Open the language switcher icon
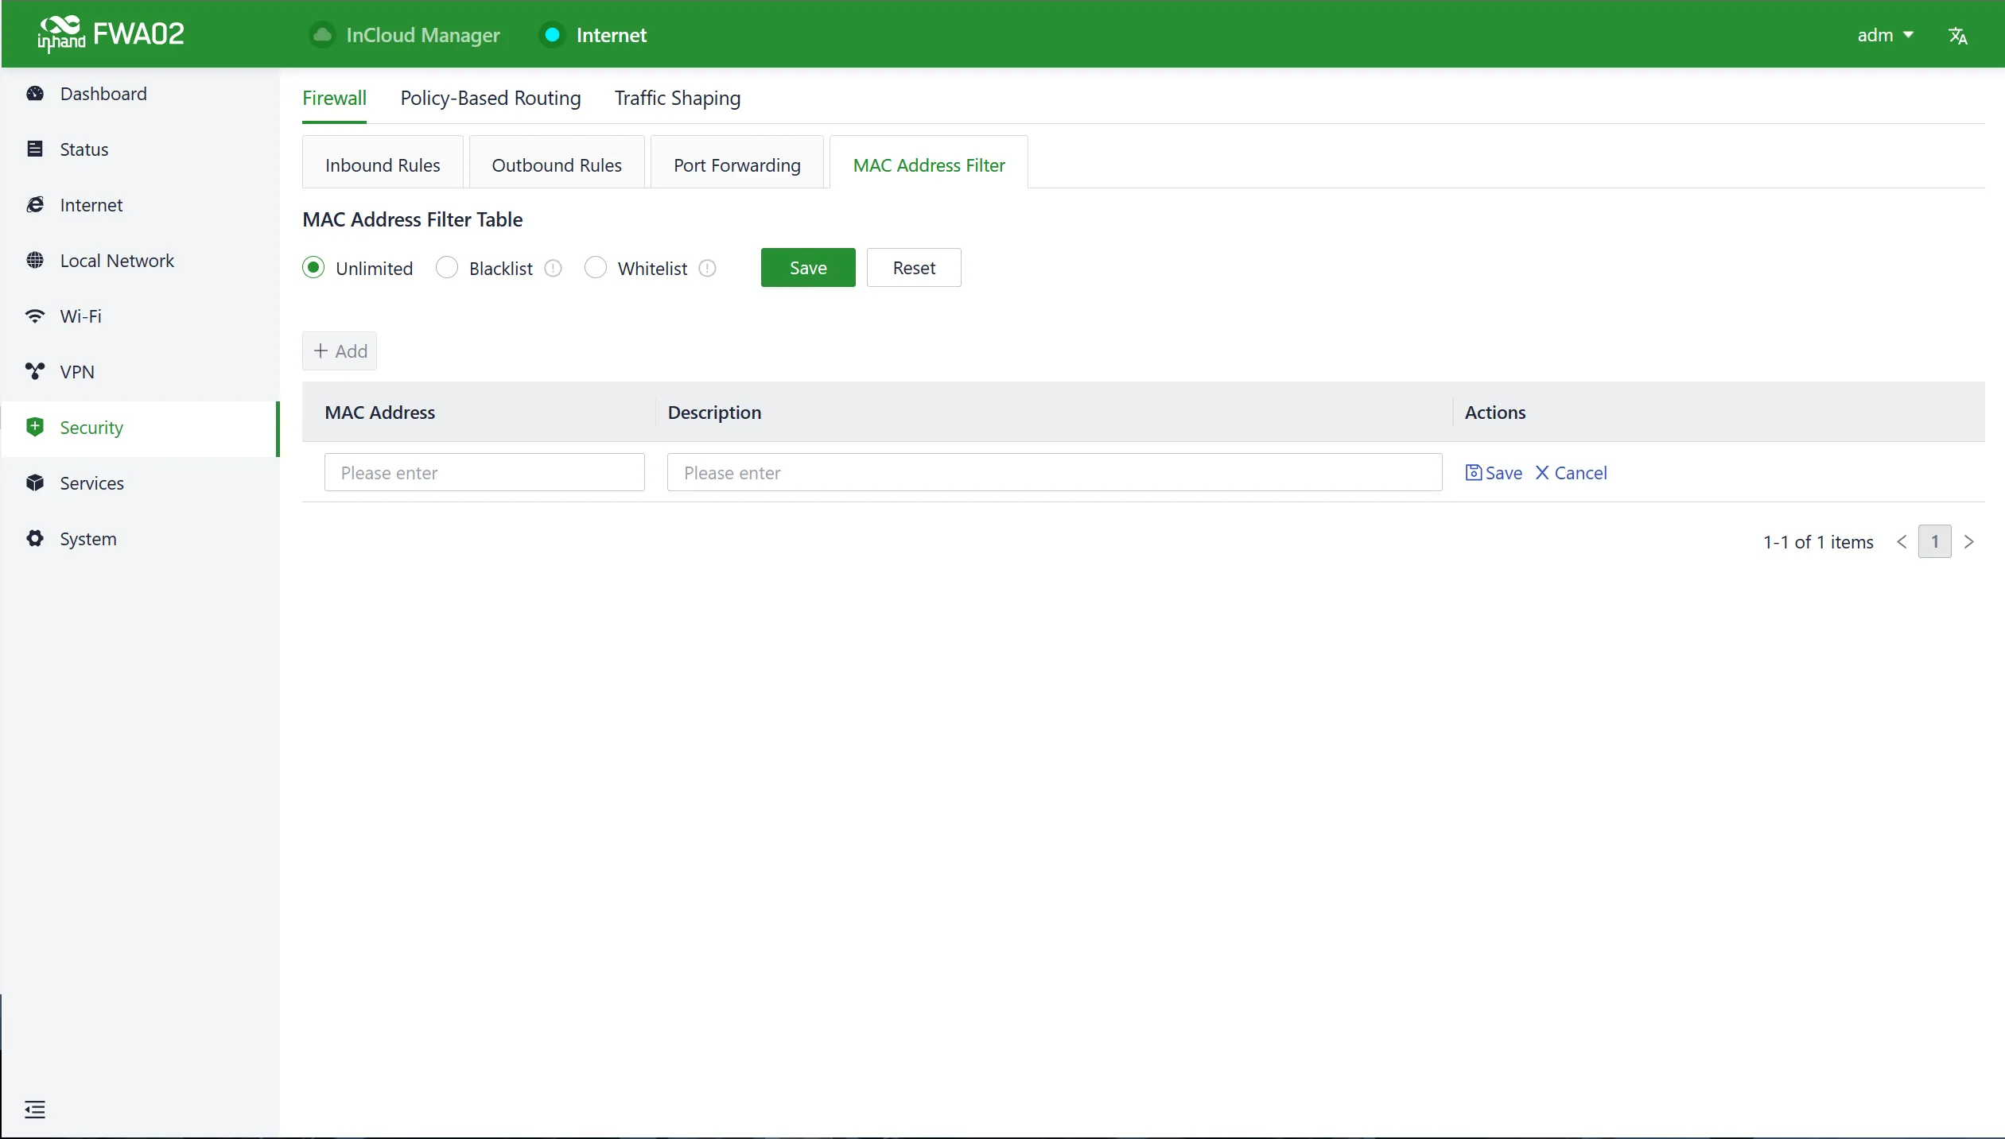Viewport: 2005px width, 1139px height. [1958, 36]
